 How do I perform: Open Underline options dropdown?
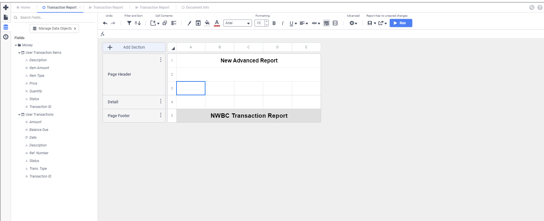pos(293,23)
